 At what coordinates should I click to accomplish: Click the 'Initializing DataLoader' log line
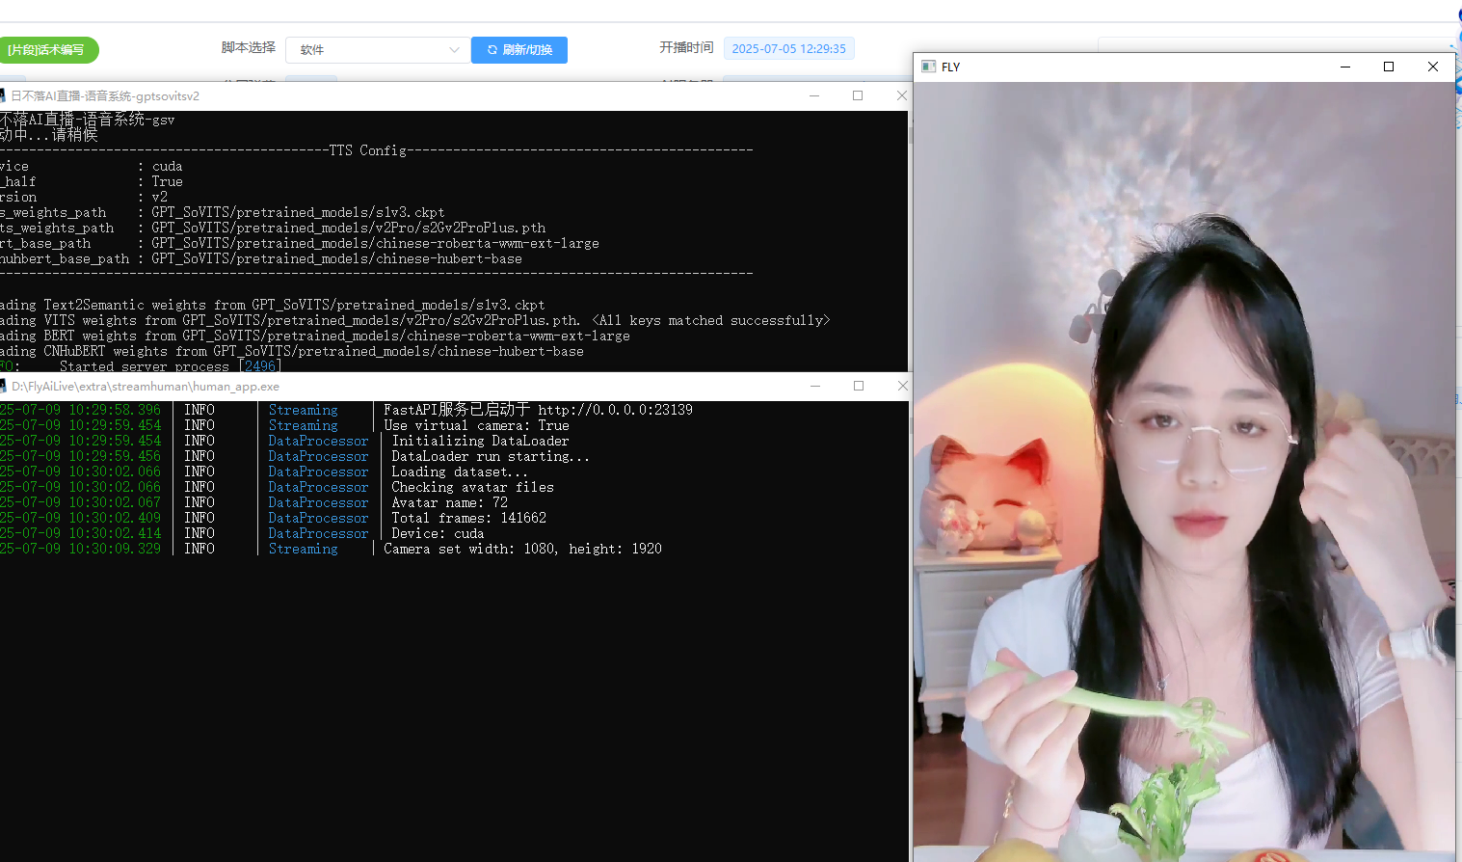[480, 441]
